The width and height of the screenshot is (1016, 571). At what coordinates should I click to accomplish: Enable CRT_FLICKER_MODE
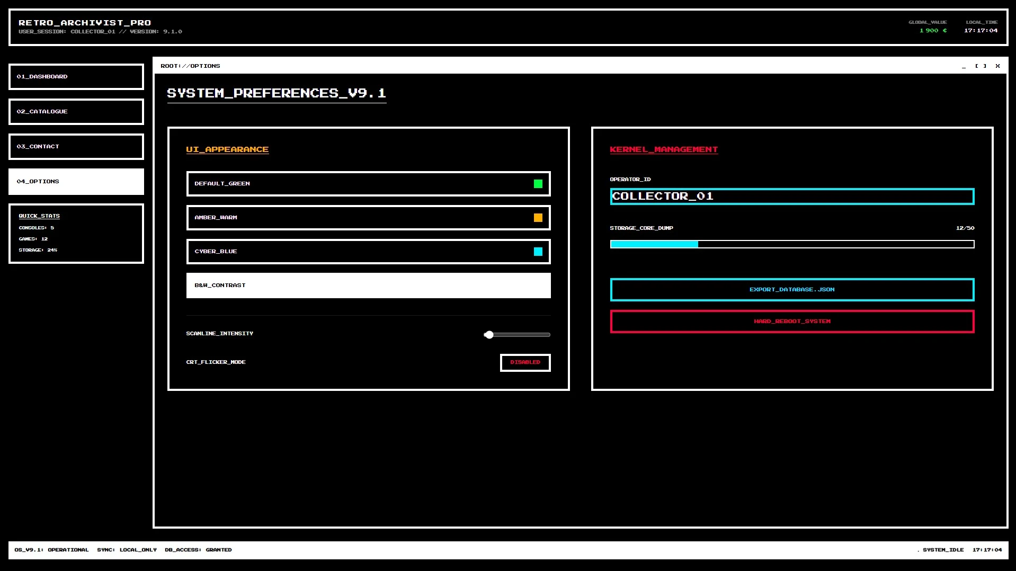(524, 362)
